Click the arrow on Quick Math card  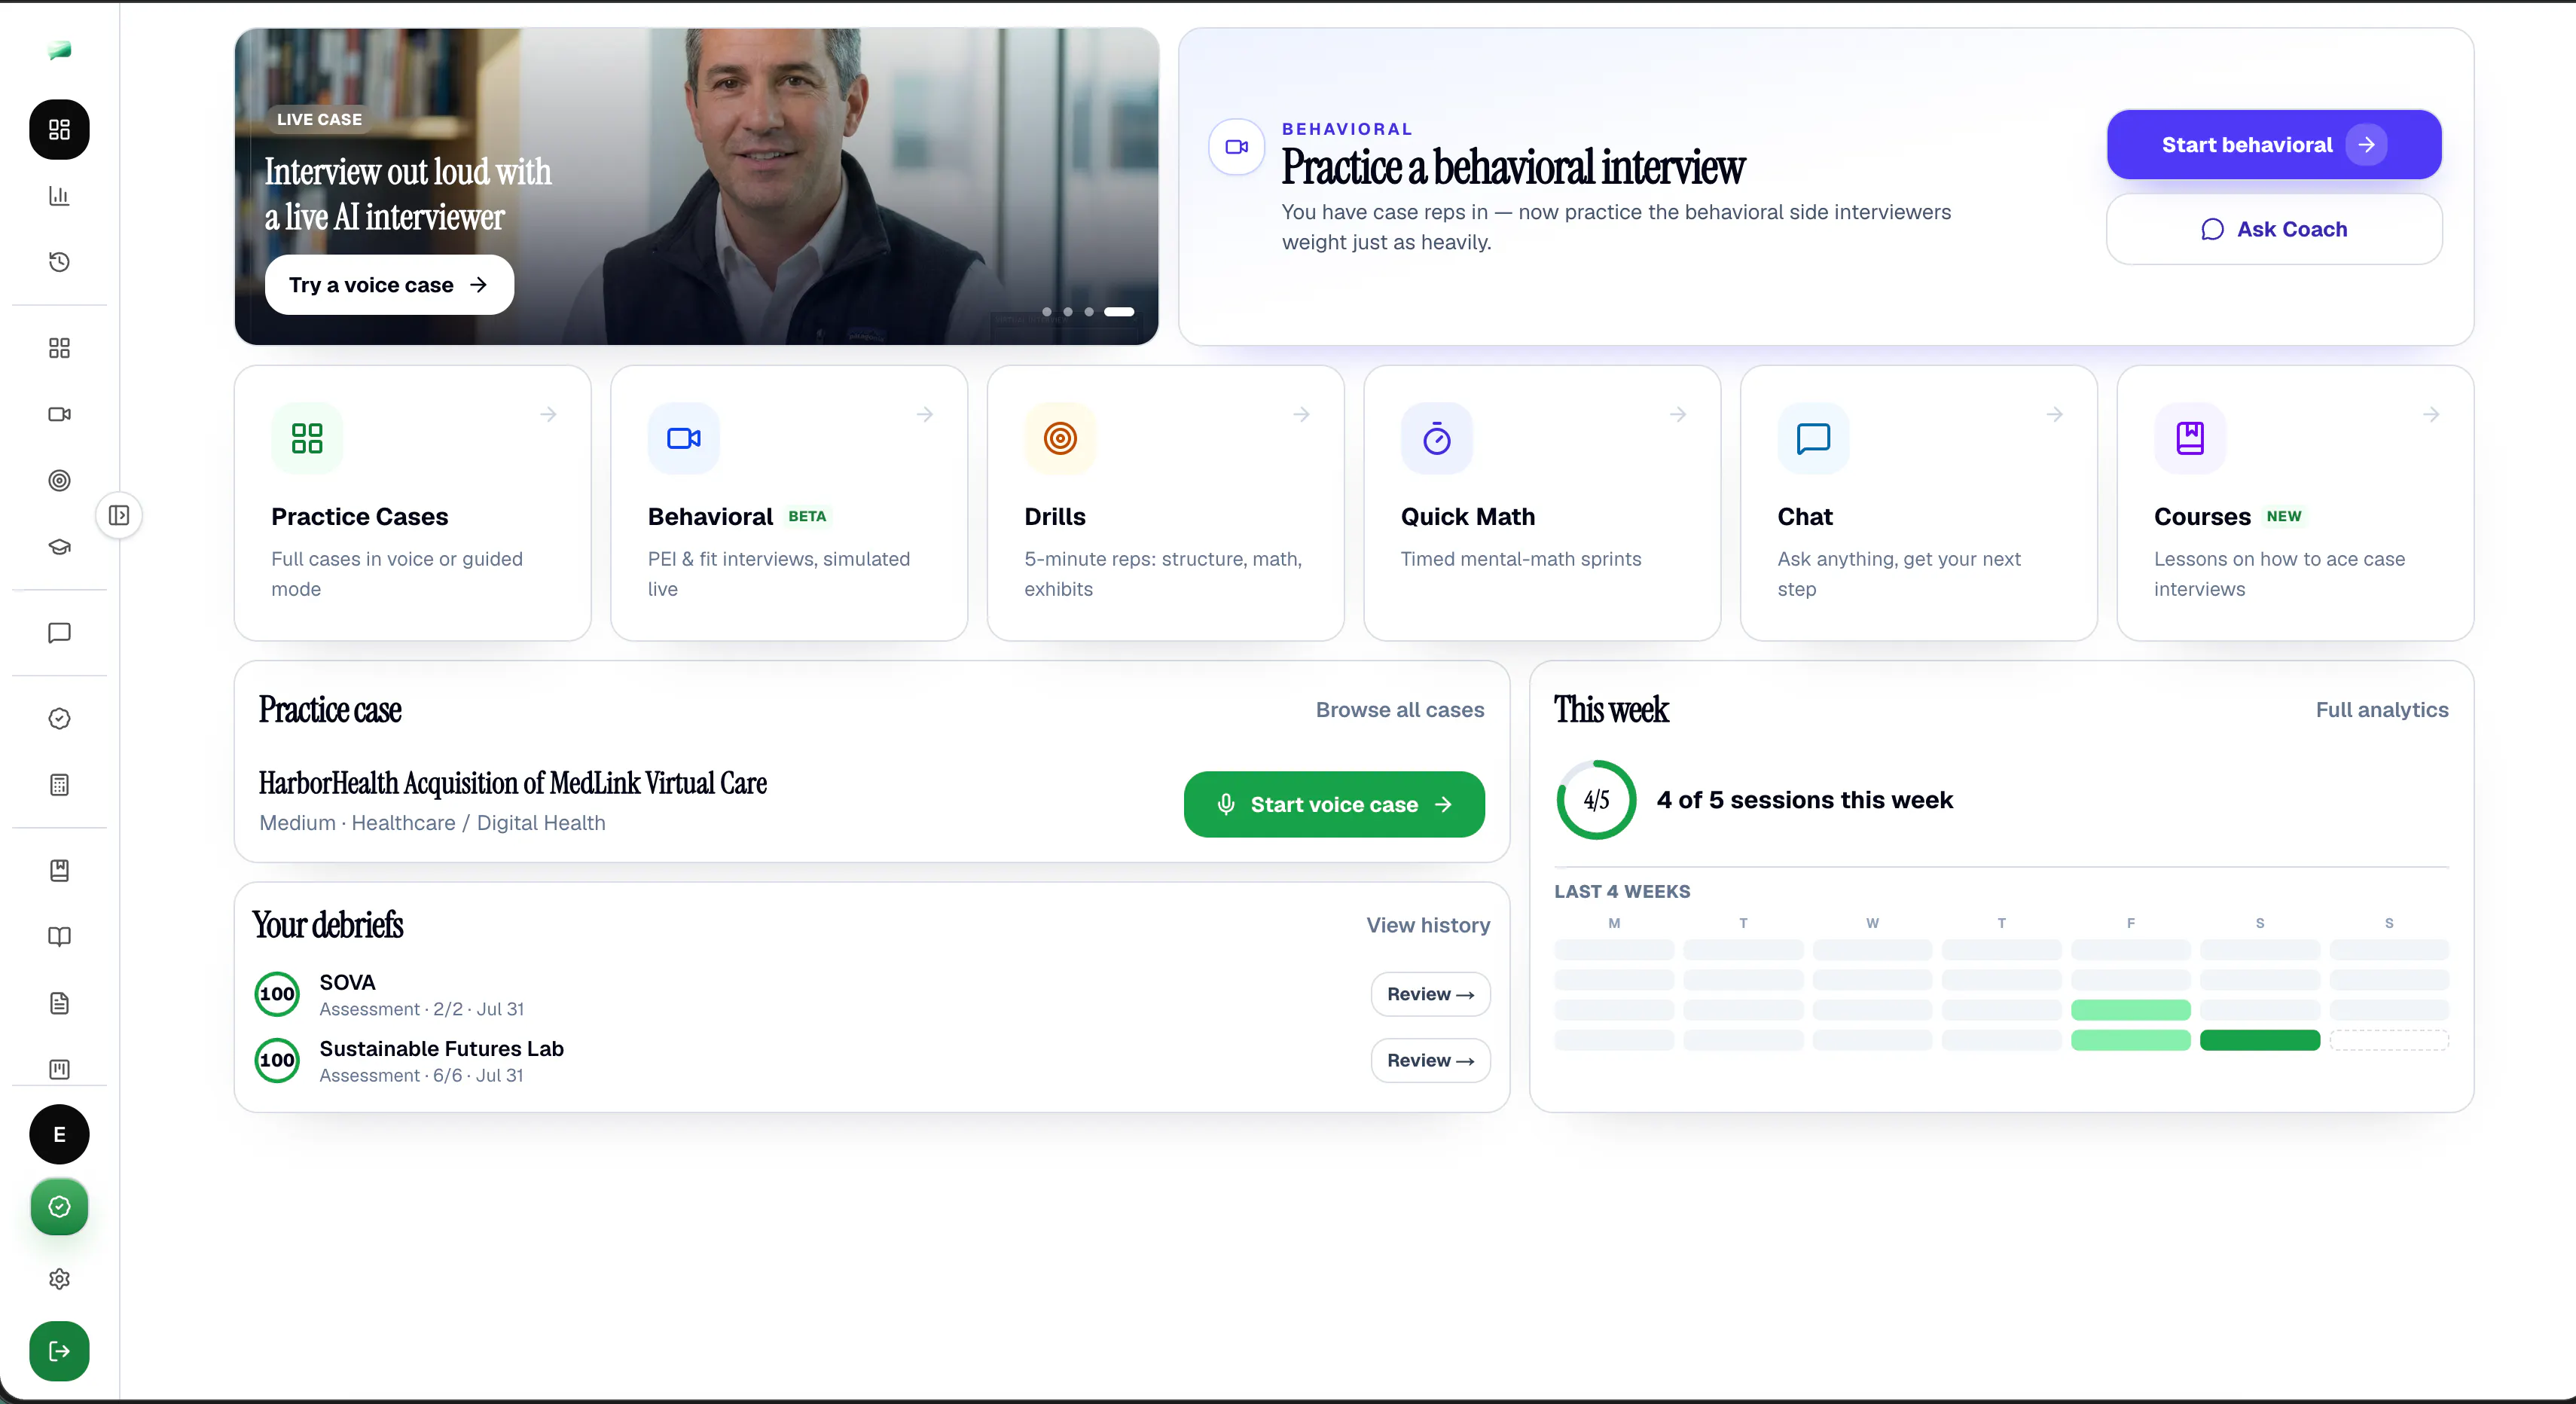1678,414
